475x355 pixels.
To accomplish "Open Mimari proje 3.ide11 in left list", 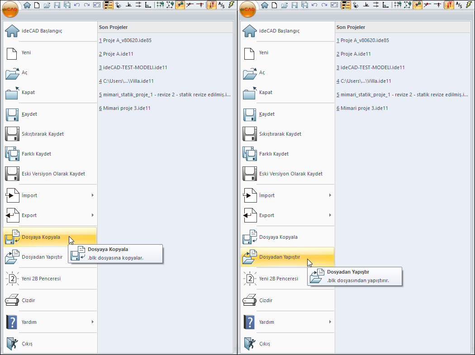I will (124, 108).
